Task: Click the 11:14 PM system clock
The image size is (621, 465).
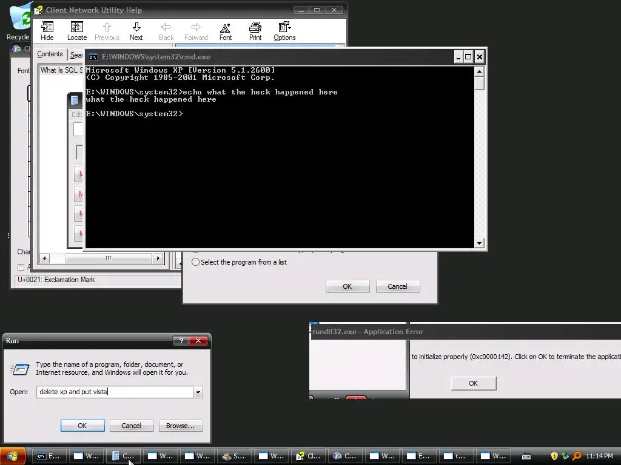Action: pyautogui.click(x=599, y=456)
